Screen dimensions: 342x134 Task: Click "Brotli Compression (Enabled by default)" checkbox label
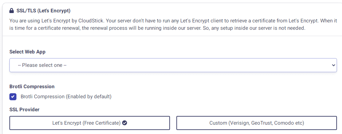pyautogui.click(x=66, y=97)
